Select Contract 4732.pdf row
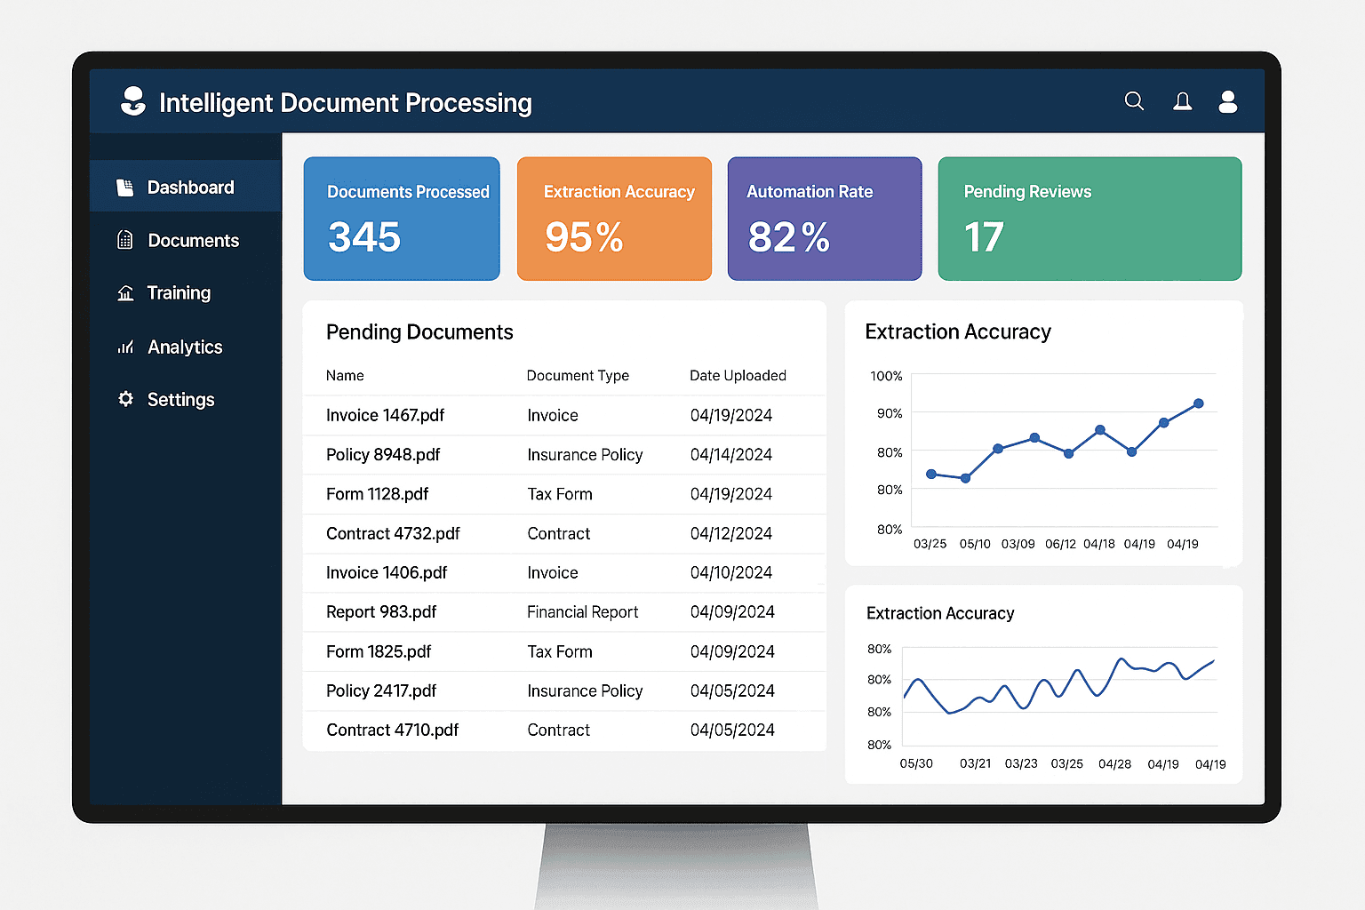The image size is (1365, 910). coord(393,533)
